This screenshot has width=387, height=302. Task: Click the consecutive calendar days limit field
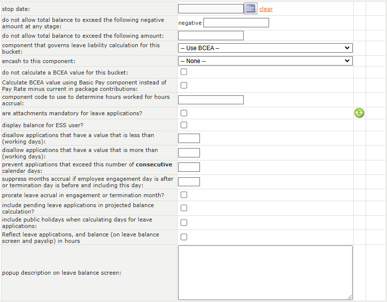click(189, 167)
